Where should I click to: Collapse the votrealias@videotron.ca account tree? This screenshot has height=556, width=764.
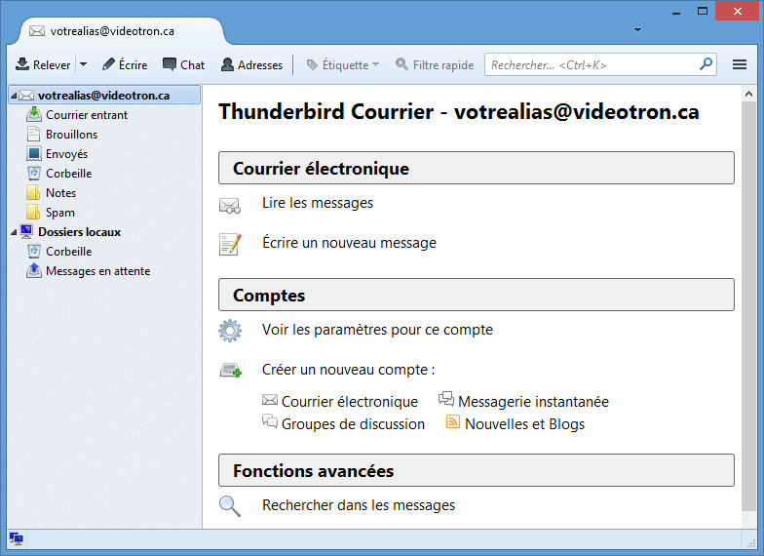point(14,96)
